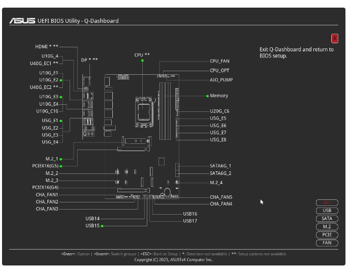Select the U40G_EC1 port label
348x267 pixels.
pyautogui.click(x=44, y=64)
